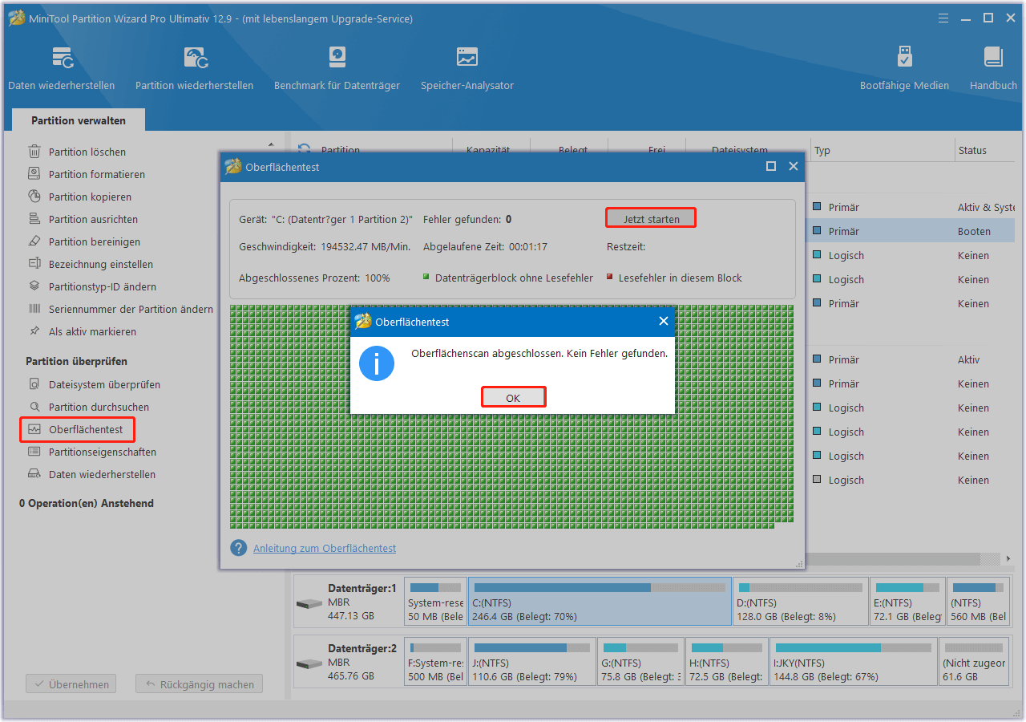Click 0 Operation(en) Anstehend label
The image size is (1026, 722).
(x=87, y=503)
